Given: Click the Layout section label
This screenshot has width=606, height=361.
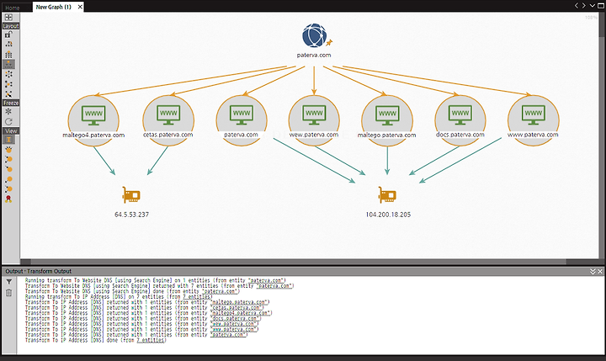Looking at the screenshot, I should (11, 26).
